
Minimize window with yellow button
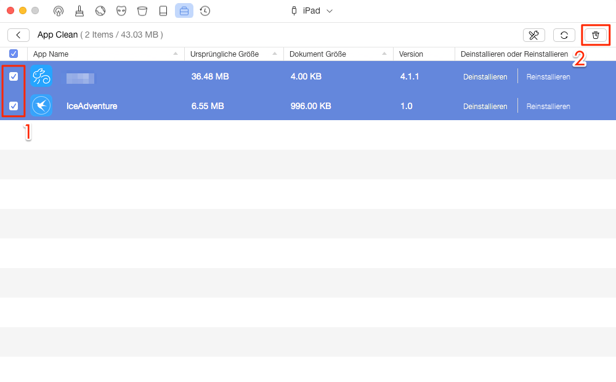23,10
